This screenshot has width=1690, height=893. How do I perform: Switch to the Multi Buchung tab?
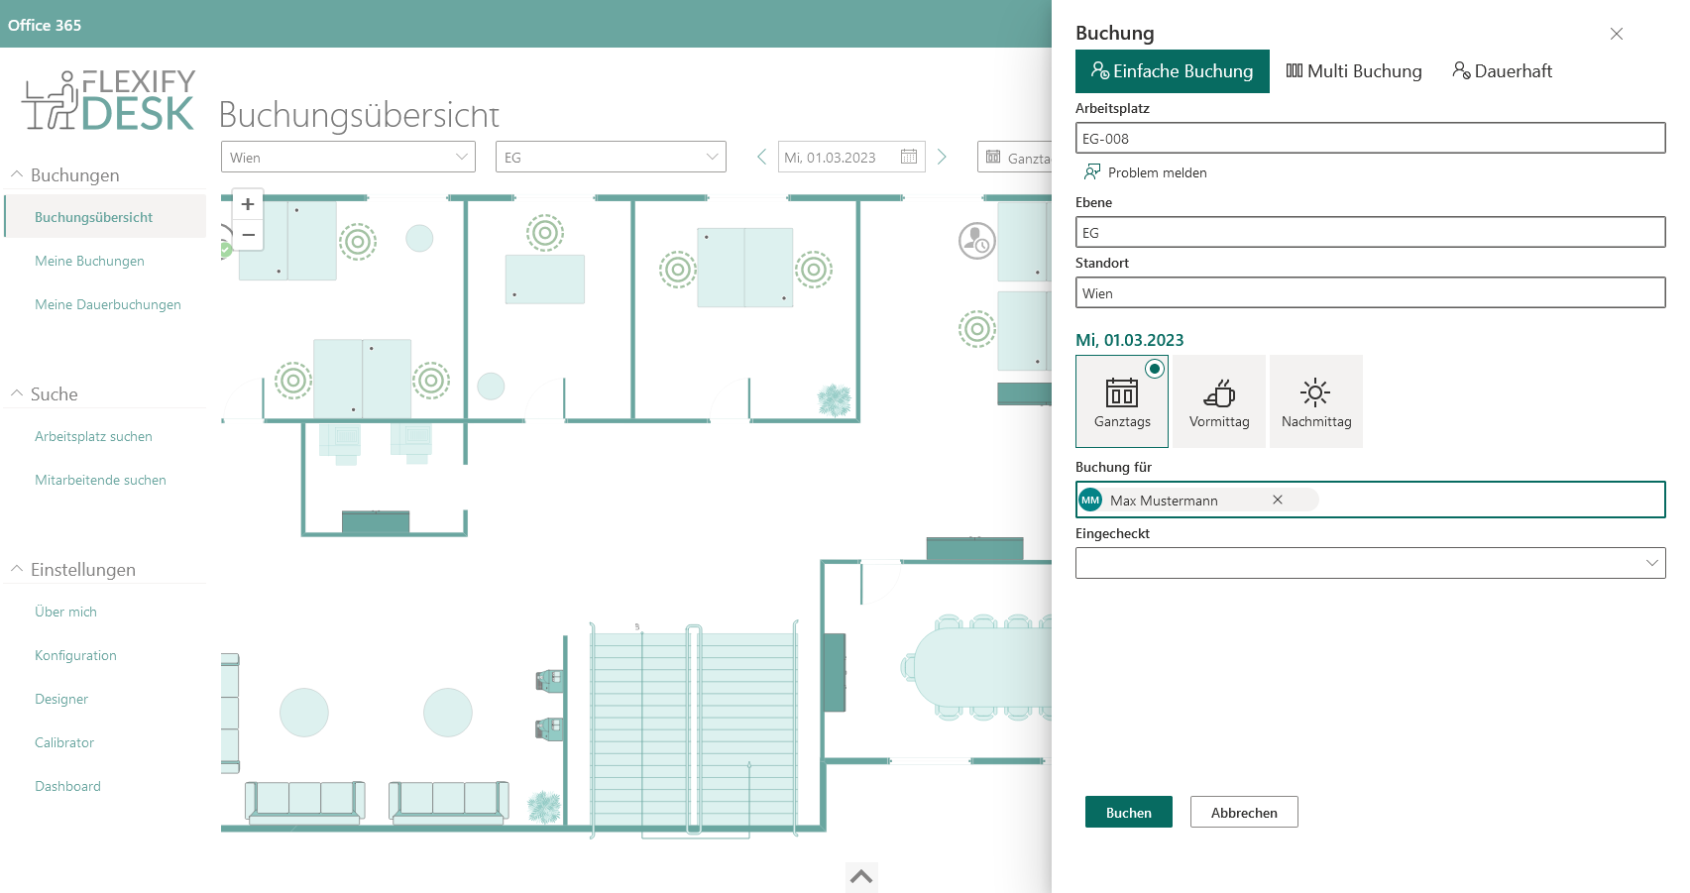pyautogui.click(x=1353, y=70)
